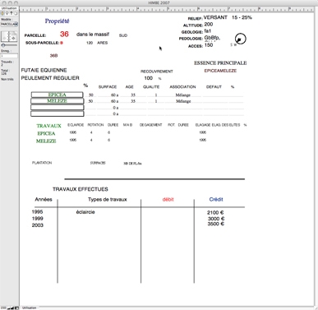Image resolution: width=318 pixels, height=310 pixels.
Task: Flip to previous record in book
Action: click(5, 38)
